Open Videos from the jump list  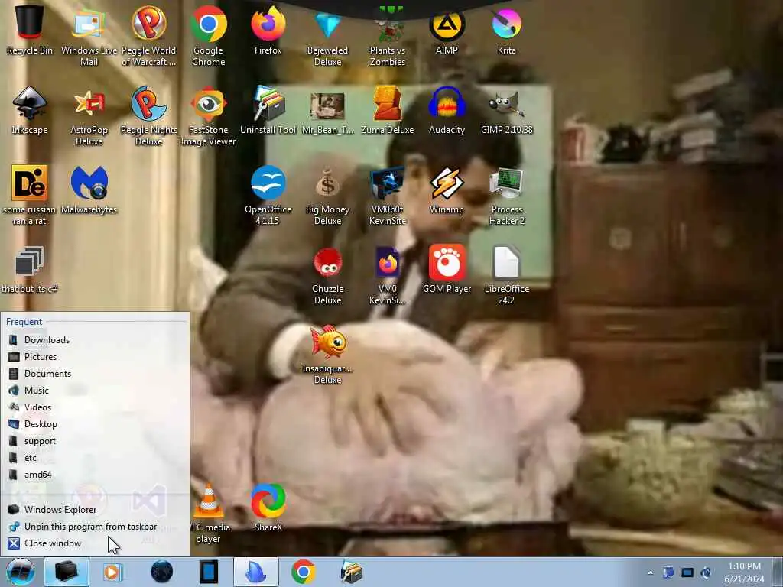(95, 407)
